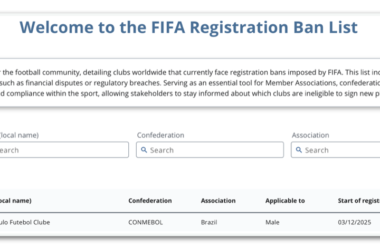Select the CONMEBOL cell in the table
The width and height of the screenshot is (380, 247).
(146, 222)
